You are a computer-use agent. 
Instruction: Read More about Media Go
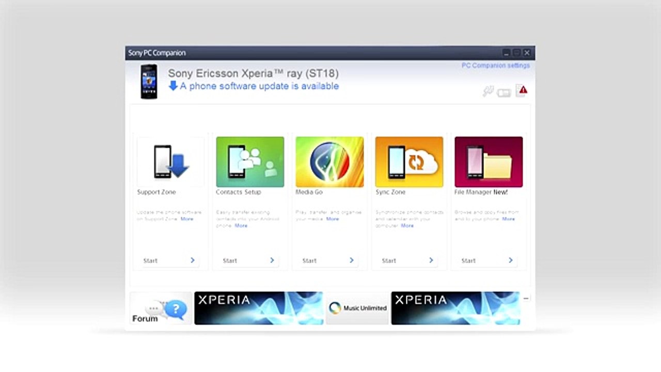333,219
